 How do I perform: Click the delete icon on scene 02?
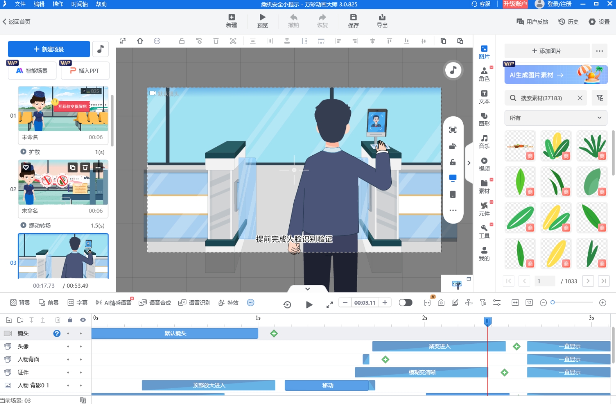pyautogui.click(x=85, y=168)
